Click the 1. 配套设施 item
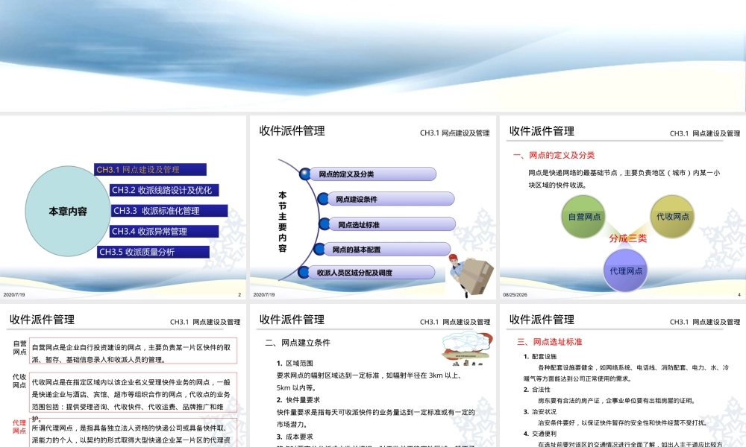 [x=540, y=356]
